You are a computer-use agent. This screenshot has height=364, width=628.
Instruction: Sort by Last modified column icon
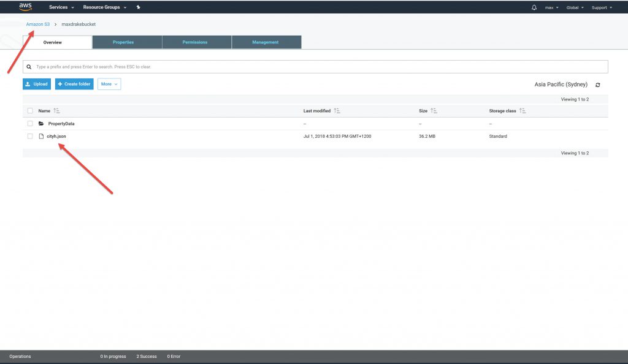pos(337,111)
